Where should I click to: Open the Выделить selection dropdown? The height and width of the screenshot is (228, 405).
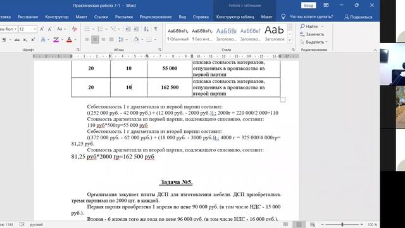(x=314, y=42)
